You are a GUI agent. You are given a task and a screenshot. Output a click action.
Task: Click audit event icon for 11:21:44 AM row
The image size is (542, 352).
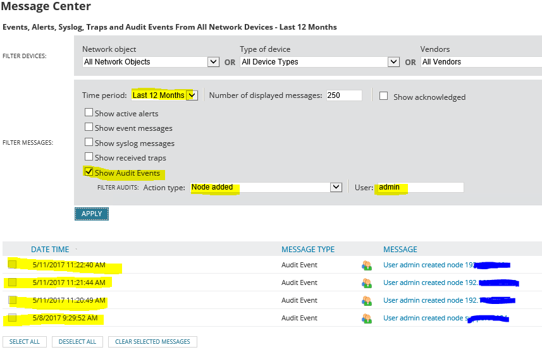(366, 283)
